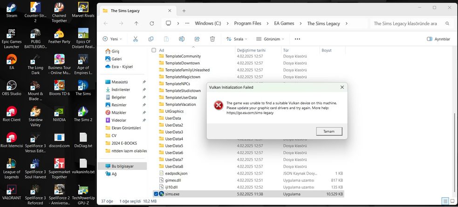Image resolution: width=458 pixels, height=207 pixels.
Task: Open Chained Together desktop icon
Action: (x=59, y=12)
